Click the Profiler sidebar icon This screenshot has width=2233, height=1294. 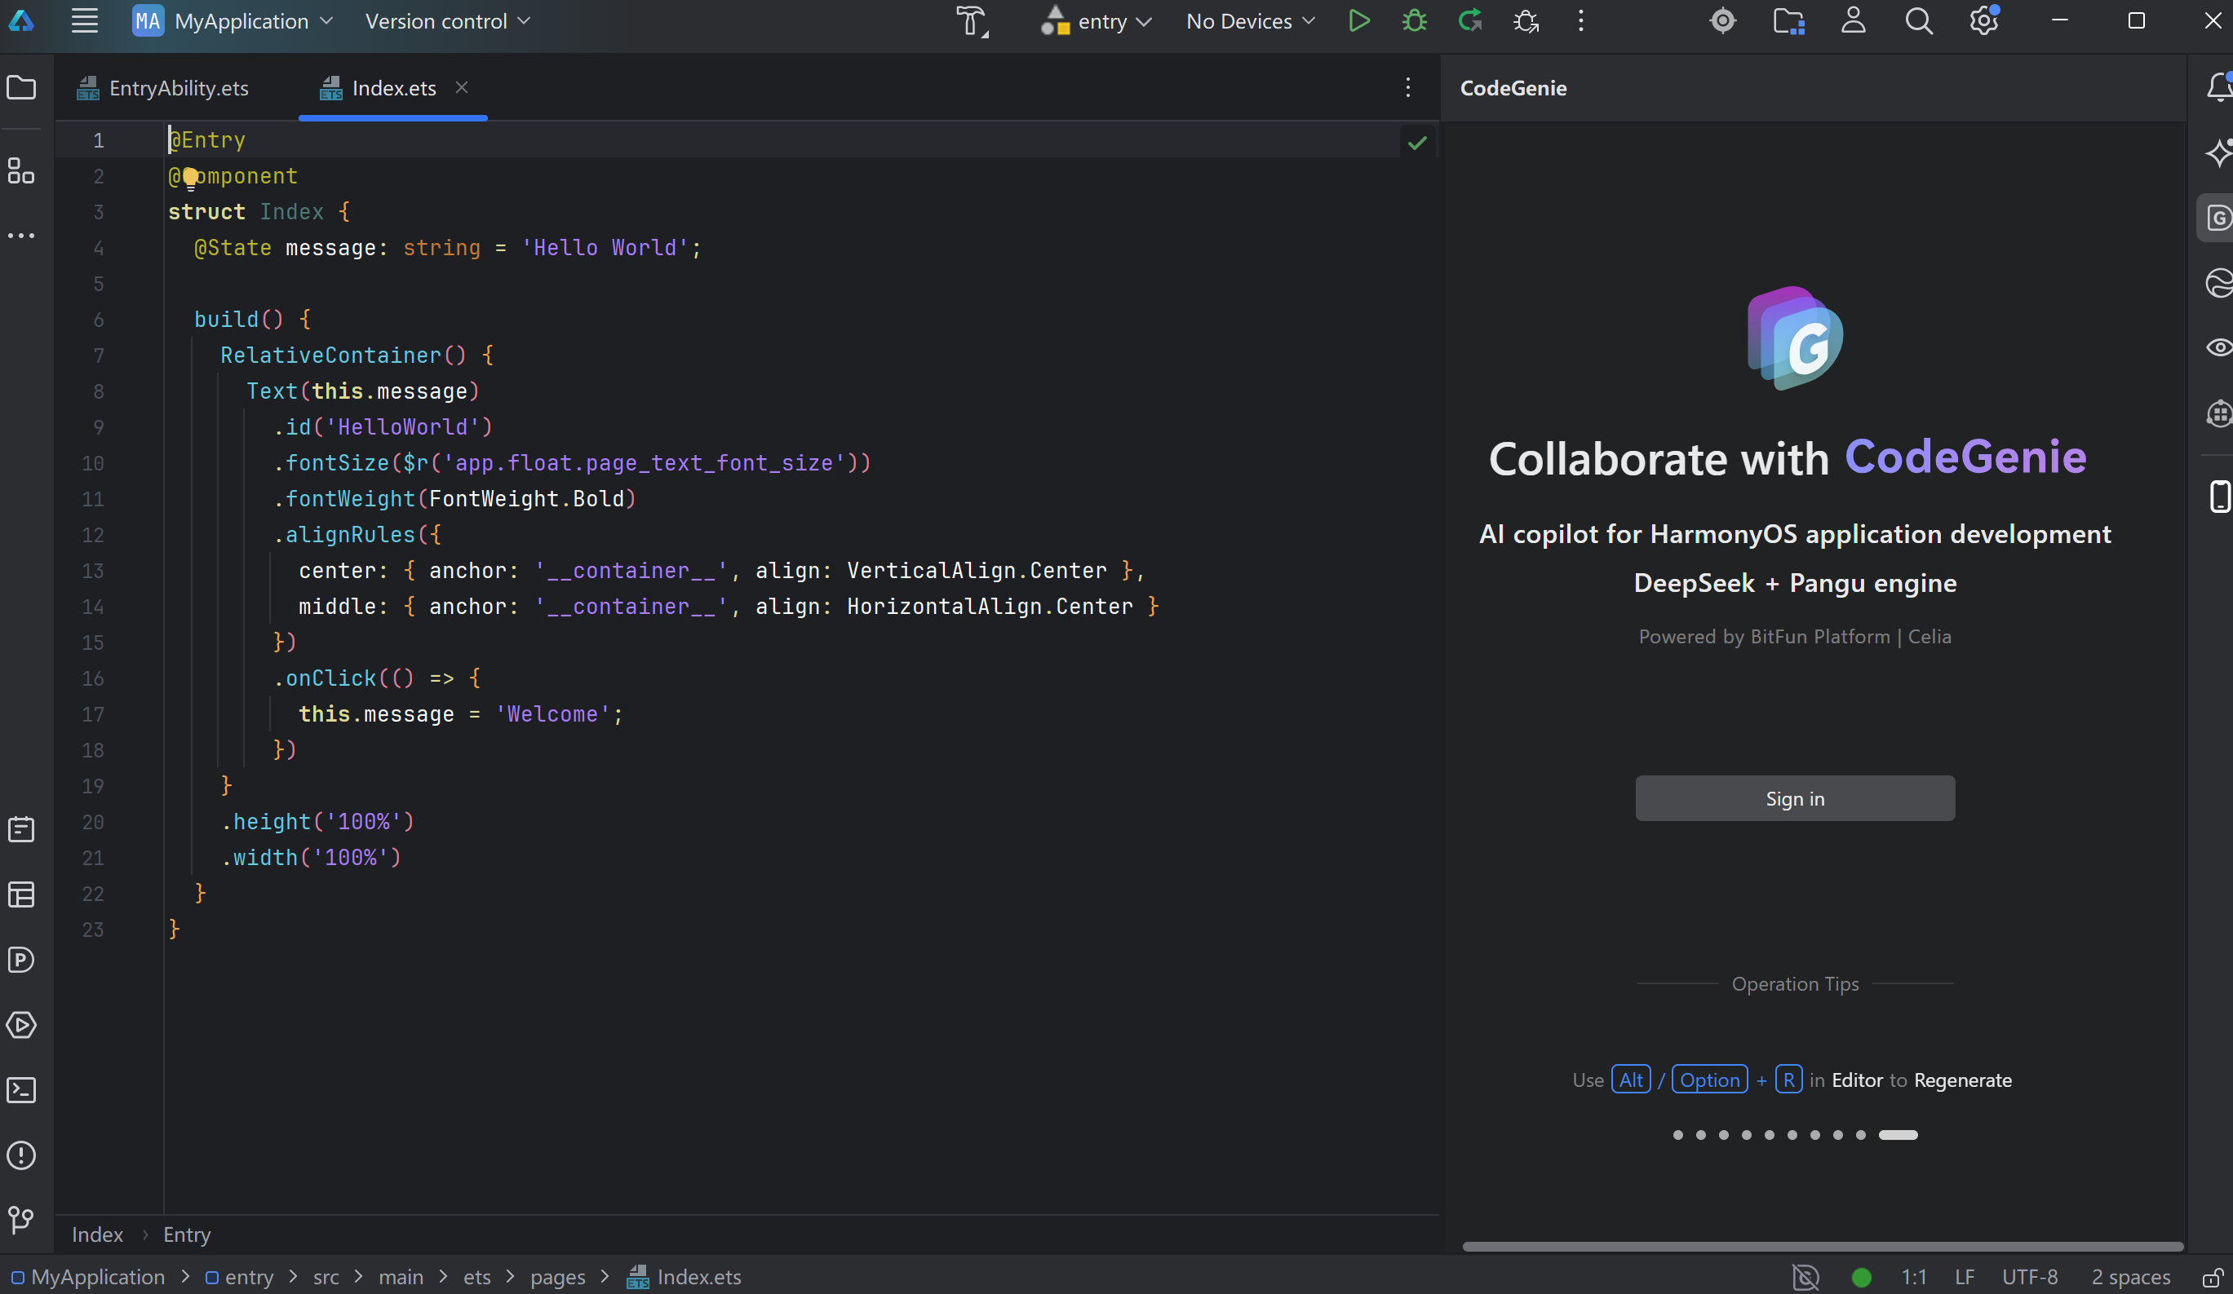[21, 960]
